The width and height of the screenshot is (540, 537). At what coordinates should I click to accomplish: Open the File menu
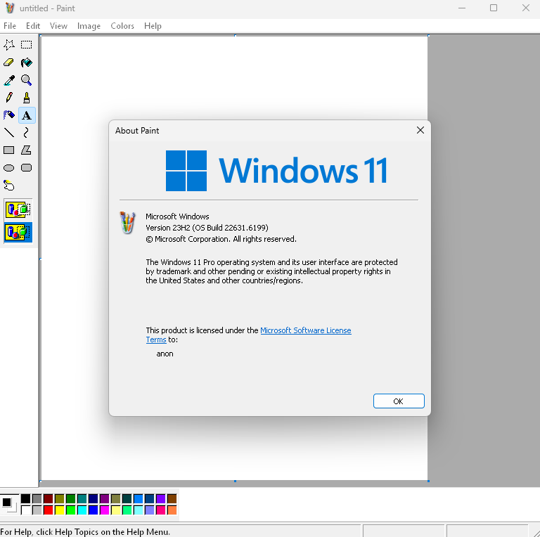coord(10,26)
